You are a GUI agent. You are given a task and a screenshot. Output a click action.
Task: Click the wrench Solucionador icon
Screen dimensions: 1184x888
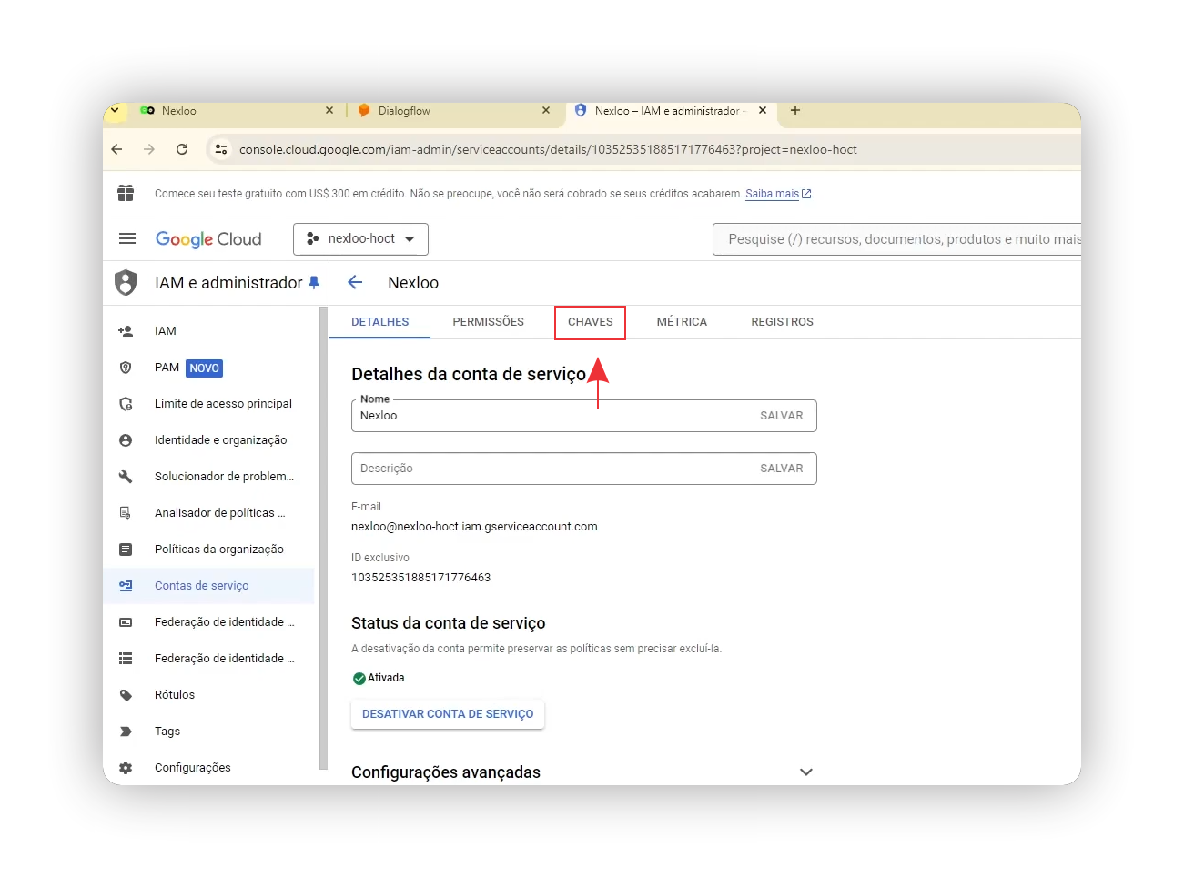126,477
